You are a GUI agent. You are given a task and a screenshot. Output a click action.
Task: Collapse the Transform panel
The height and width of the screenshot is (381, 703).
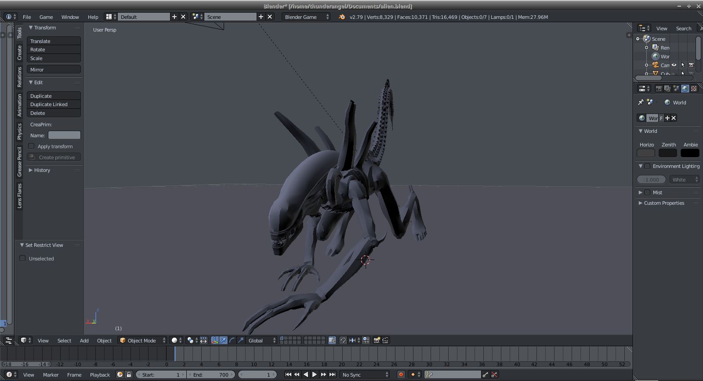[x=31, y=28]
